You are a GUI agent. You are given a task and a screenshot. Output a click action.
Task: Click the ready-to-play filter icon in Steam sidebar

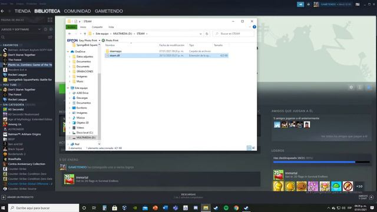click(x=51, y=29)
